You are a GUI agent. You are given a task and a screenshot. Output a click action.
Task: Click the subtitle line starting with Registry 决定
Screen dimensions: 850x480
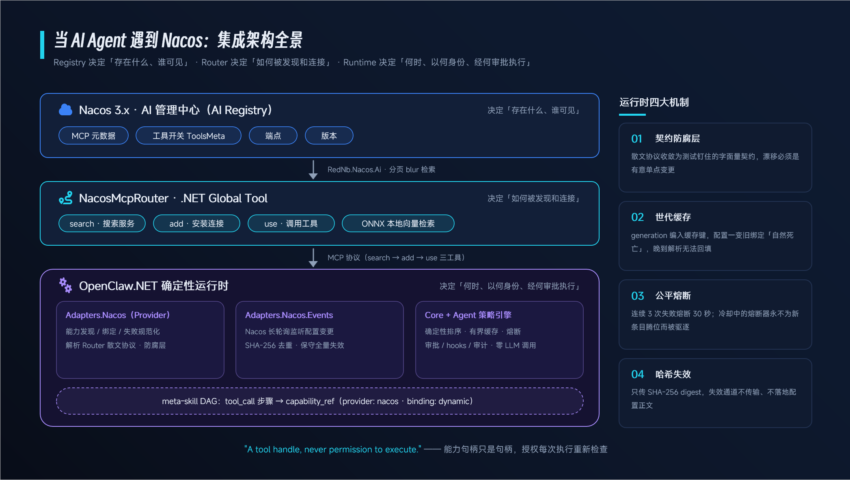coord(293,62)
